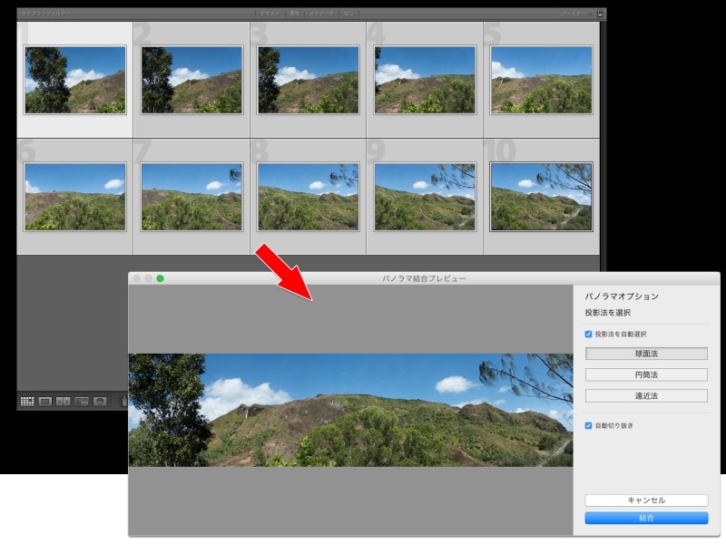Click the filter lock icon

pos(601,14)
